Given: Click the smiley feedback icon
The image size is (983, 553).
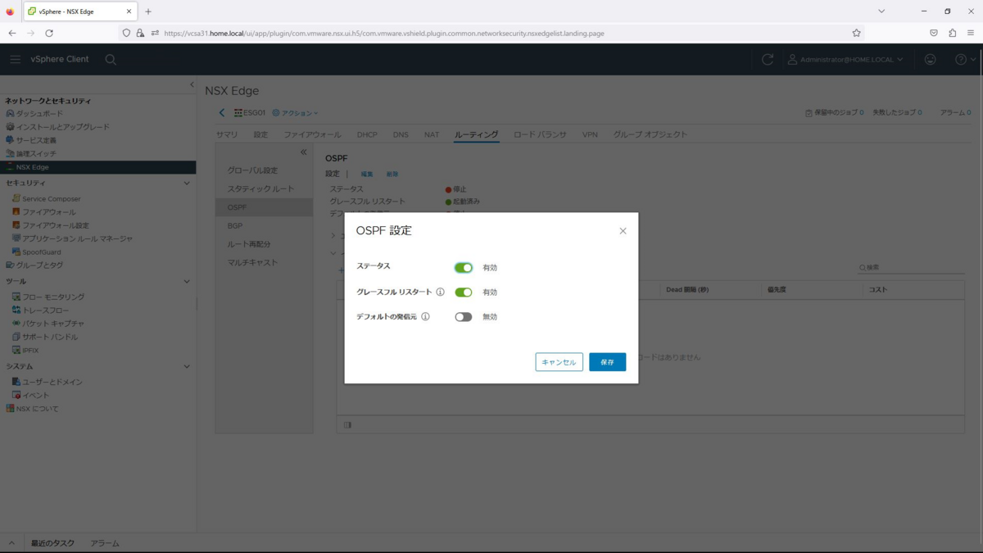Looking at the screenshot, I should coord(931,60).
